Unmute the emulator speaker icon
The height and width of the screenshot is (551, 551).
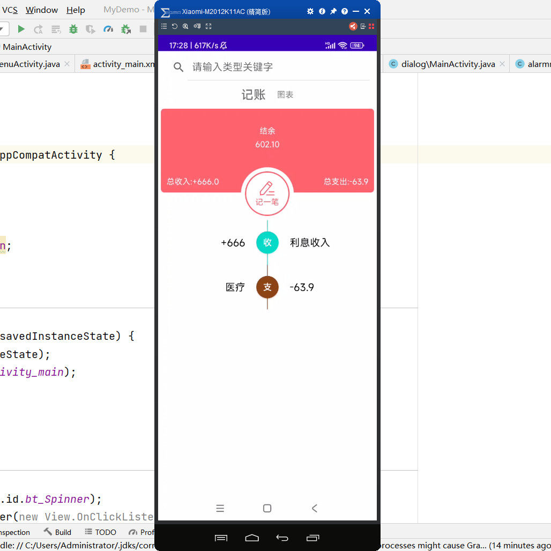(x=353, y=25)
